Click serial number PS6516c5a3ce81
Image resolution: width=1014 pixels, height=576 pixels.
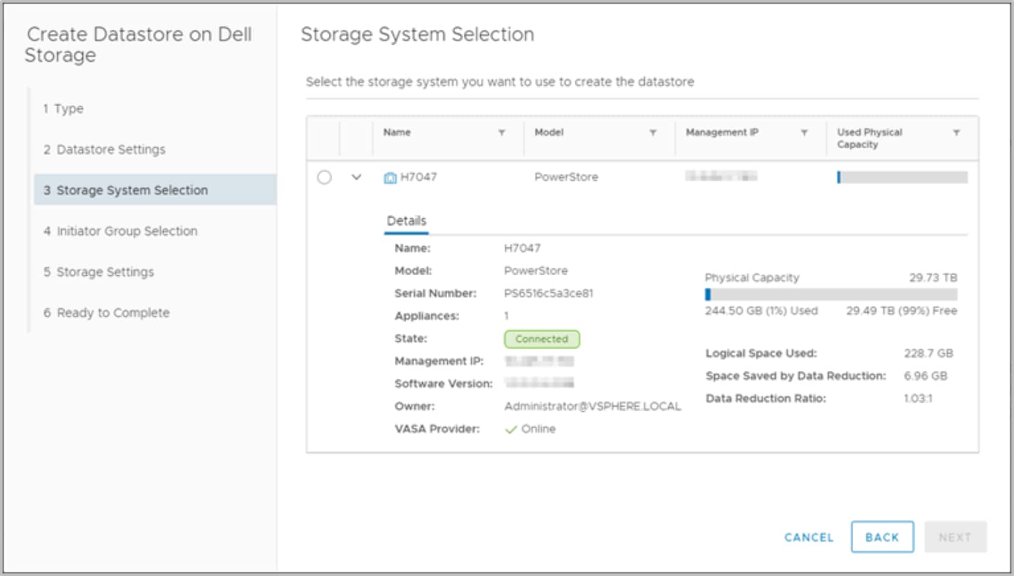[x=548, y=293]
